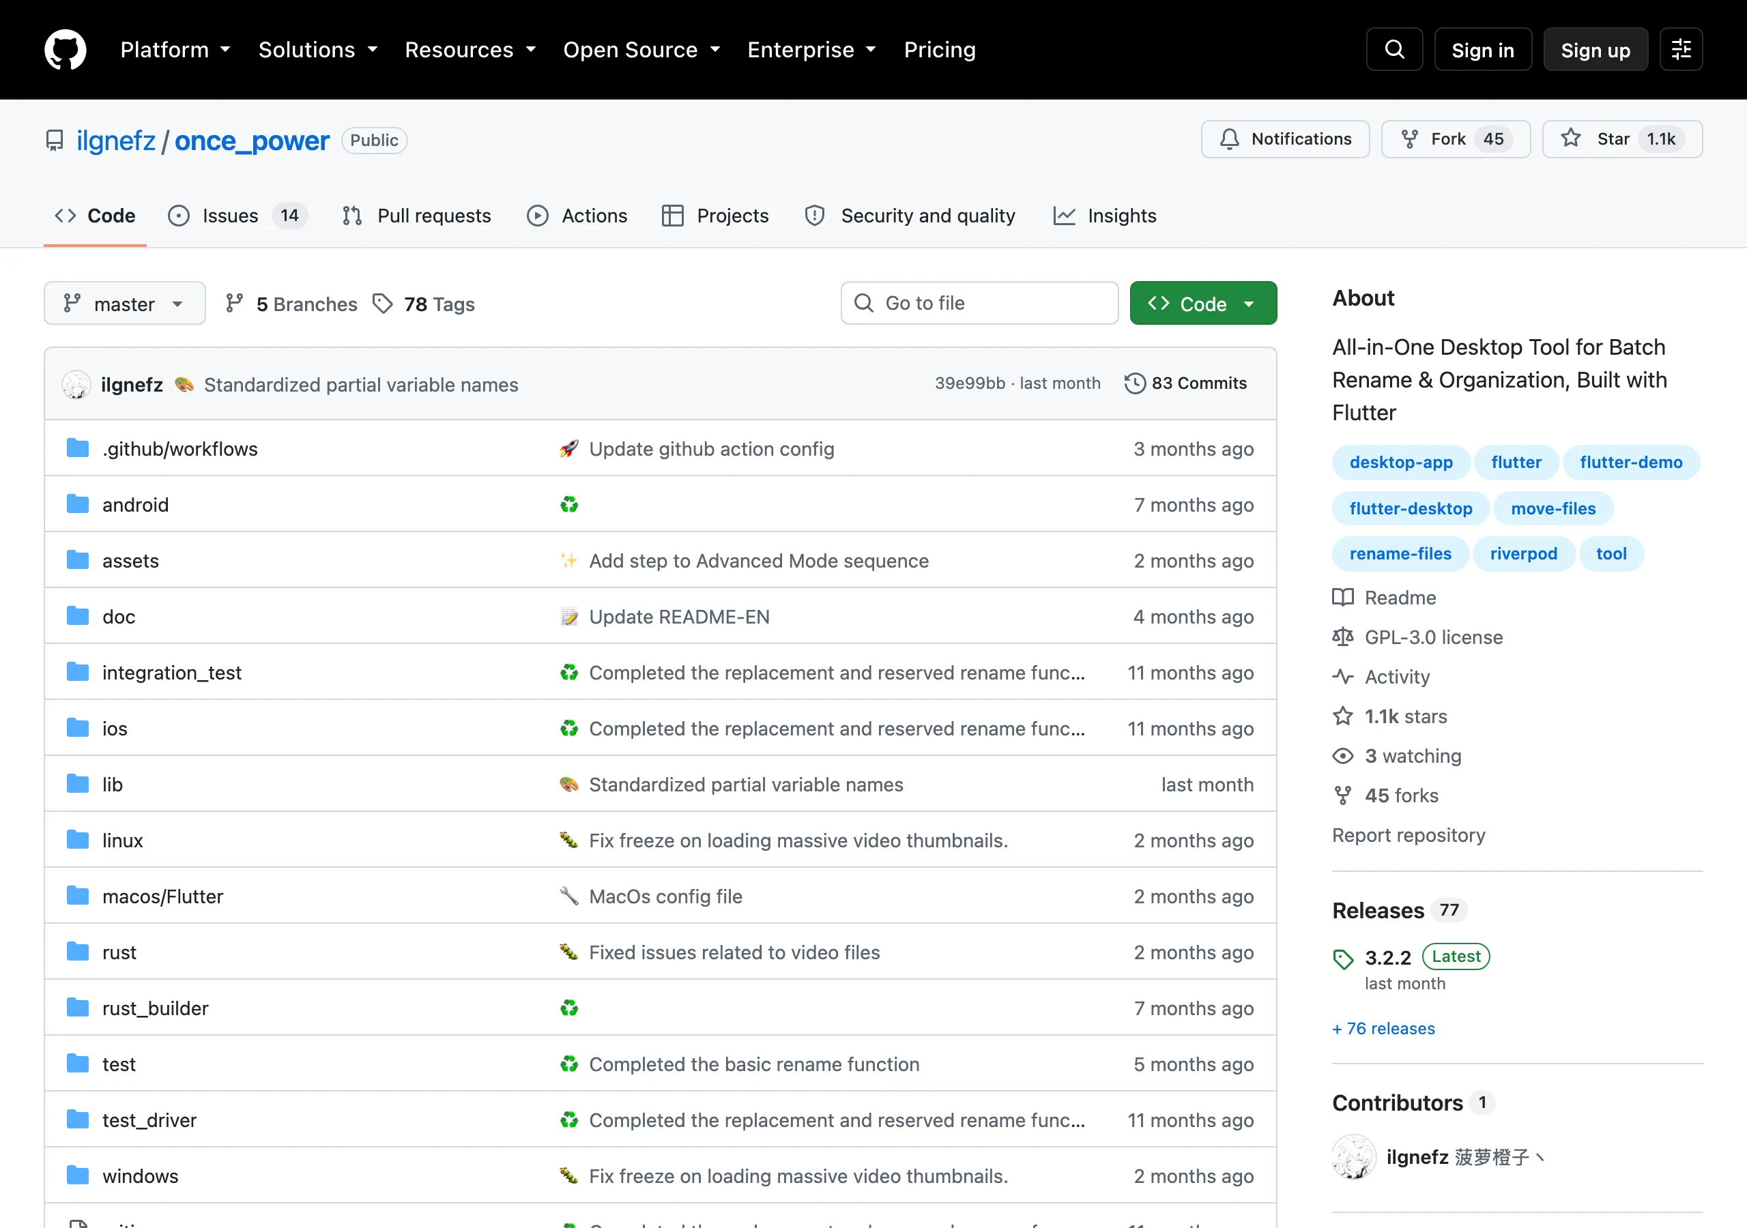Expand the Platform menu
1747x1228 pixels.
[x=175, y=49]
